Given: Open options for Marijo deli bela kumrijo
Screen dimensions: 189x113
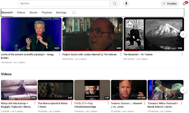Looking at the screenshot, I should point(35,103).
